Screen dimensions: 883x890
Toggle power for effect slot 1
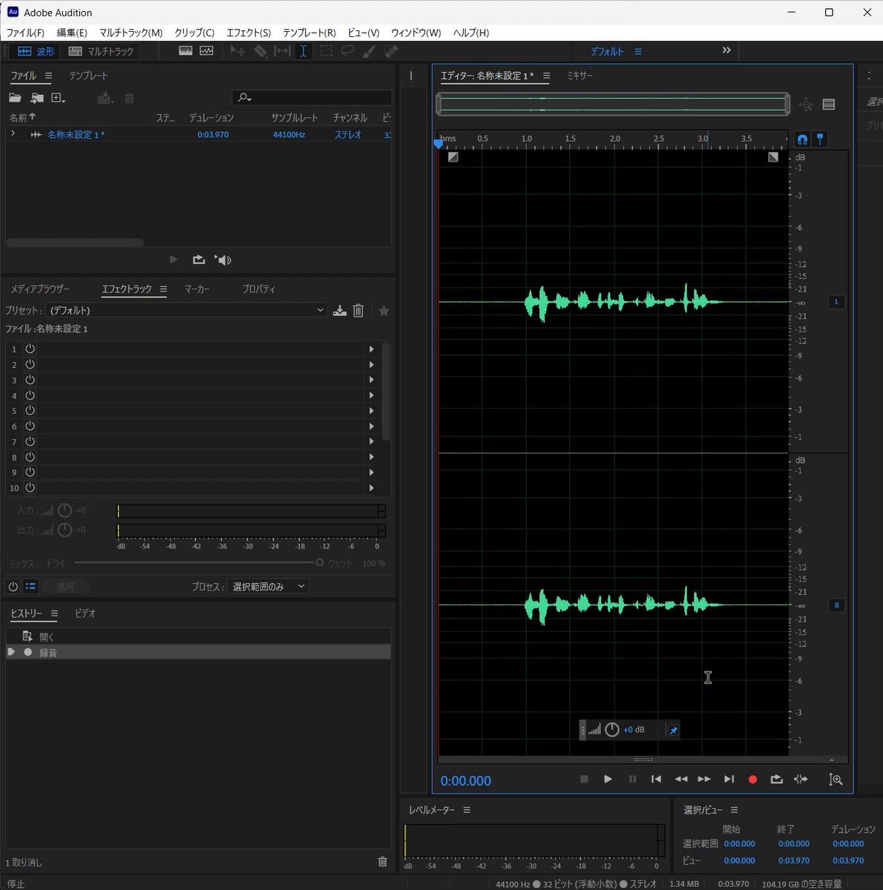click(x=30, y=349)
